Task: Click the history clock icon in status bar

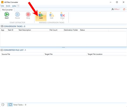Action: (x=3, y=105)
